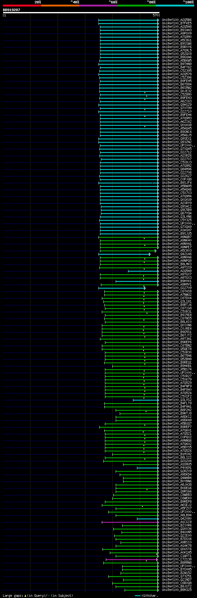Open hit UniRef100_B9SJU5

click(177, 234)
